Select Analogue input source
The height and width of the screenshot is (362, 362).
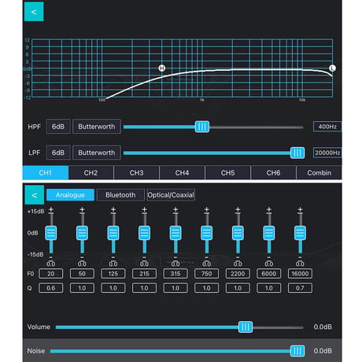click(x=70, y=195)
